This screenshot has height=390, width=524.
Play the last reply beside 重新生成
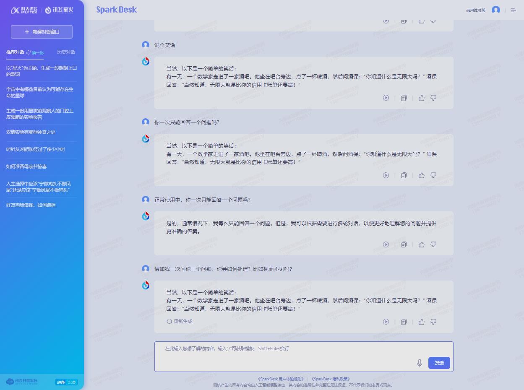coord(386,322)
